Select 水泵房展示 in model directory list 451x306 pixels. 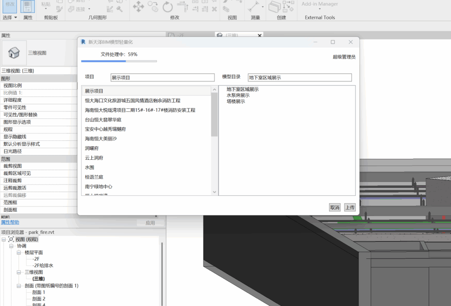pyautogui.click(x=238, y=95)
